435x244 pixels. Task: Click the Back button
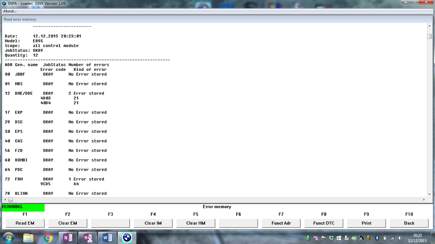point(409,223)
